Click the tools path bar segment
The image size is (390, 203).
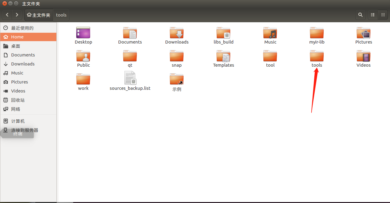coord(61,15)
